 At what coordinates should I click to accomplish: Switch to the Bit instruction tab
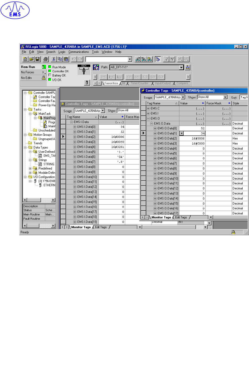point(123,83)
